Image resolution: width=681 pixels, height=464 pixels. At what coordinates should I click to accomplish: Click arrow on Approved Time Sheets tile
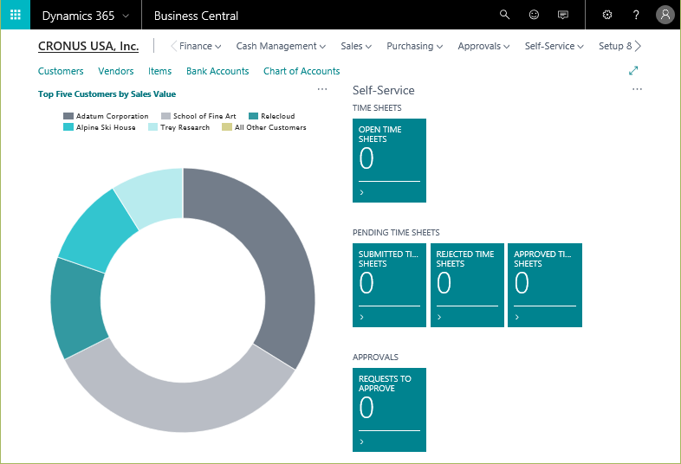pyautogui.click(x=517, y=317)
